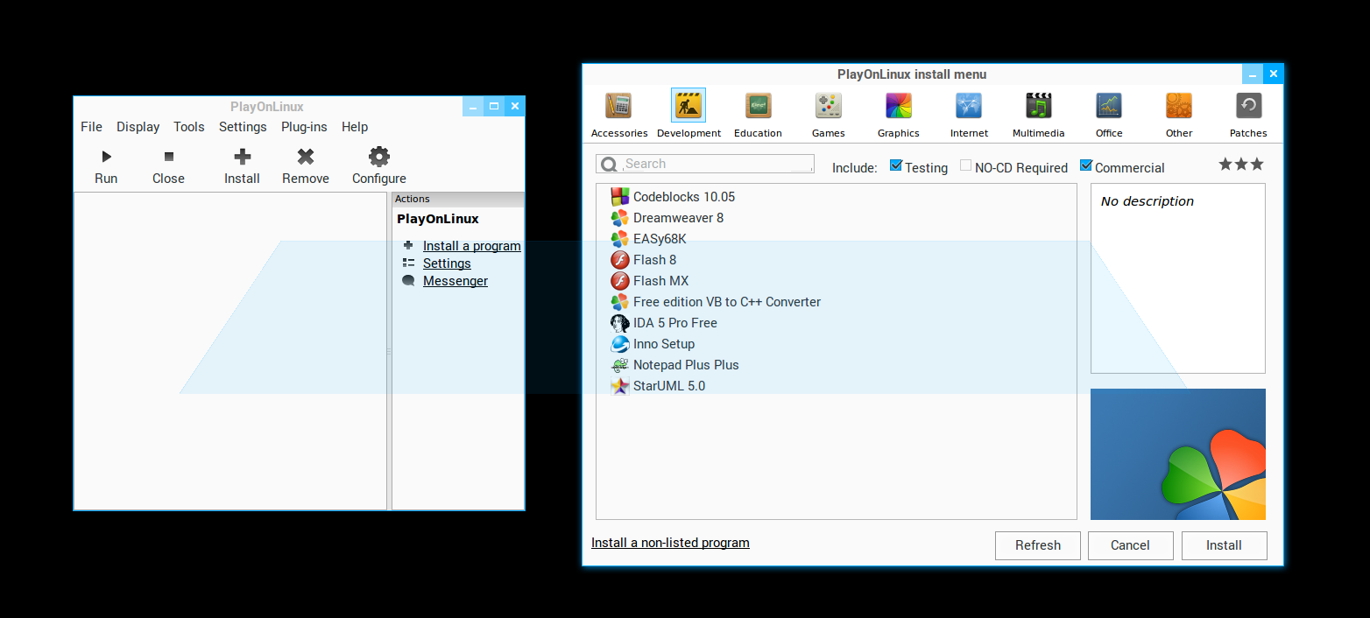Select Notepad Plus Plus in the list

(685, 365)
